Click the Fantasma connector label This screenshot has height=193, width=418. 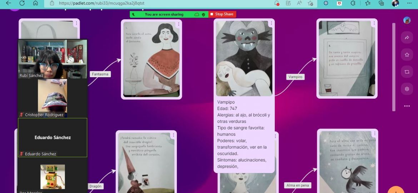click(x=100, y=74)
